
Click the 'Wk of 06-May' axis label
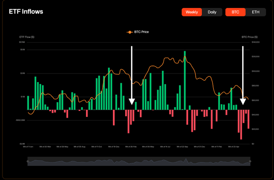pos(148,147)
